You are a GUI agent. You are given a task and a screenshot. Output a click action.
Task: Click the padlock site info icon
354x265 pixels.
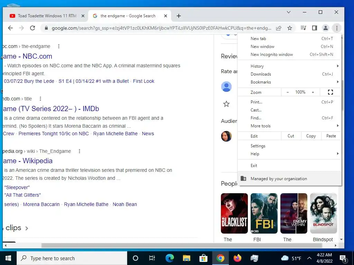pyautogui.click(x=46, y=28)
